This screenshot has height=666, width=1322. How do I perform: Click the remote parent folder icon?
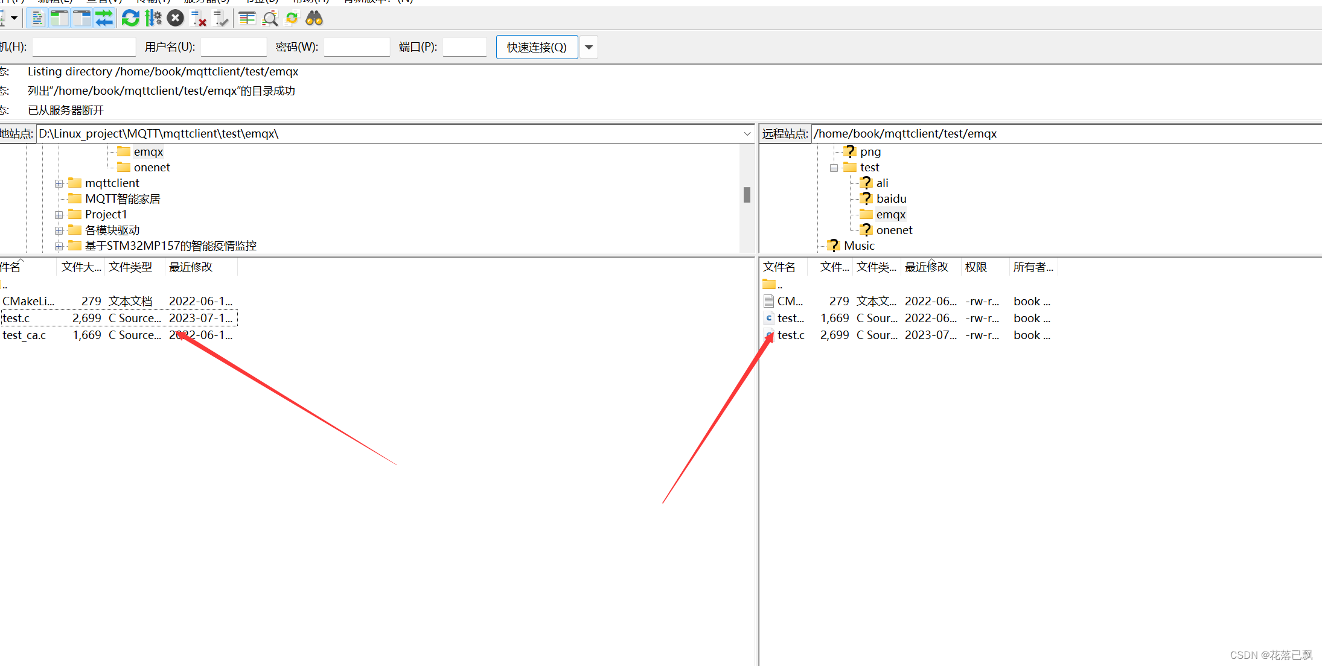[x=769, y=284]
